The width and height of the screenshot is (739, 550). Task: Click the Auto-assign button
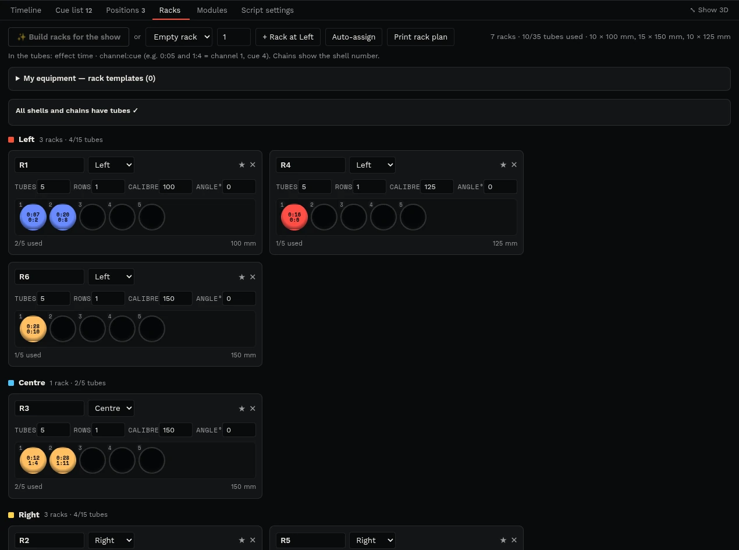tap(354, 37)
